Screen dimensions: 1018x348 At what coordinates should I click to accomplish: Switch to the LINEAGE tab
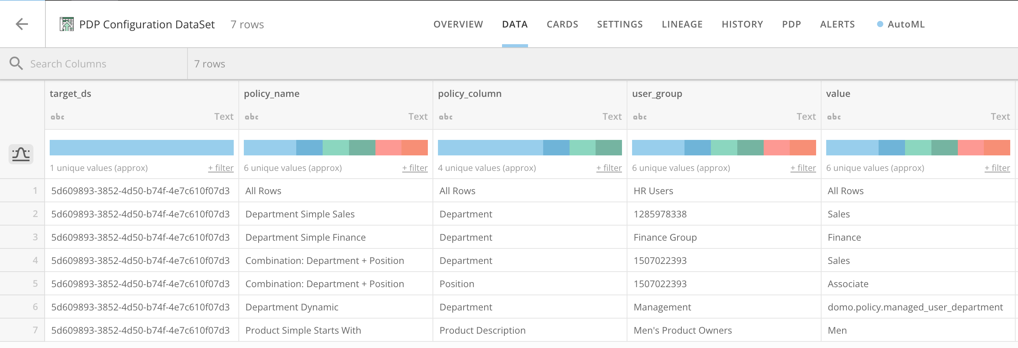(682, 24)
